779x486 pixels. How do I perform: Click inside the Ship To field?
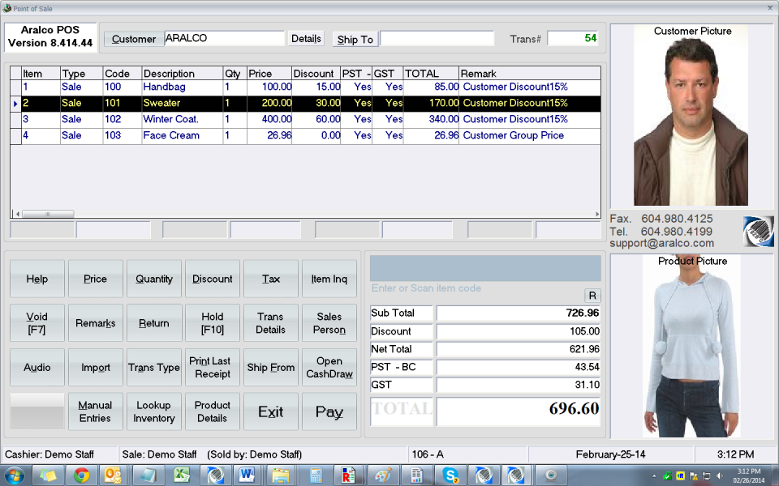(437, 38)
